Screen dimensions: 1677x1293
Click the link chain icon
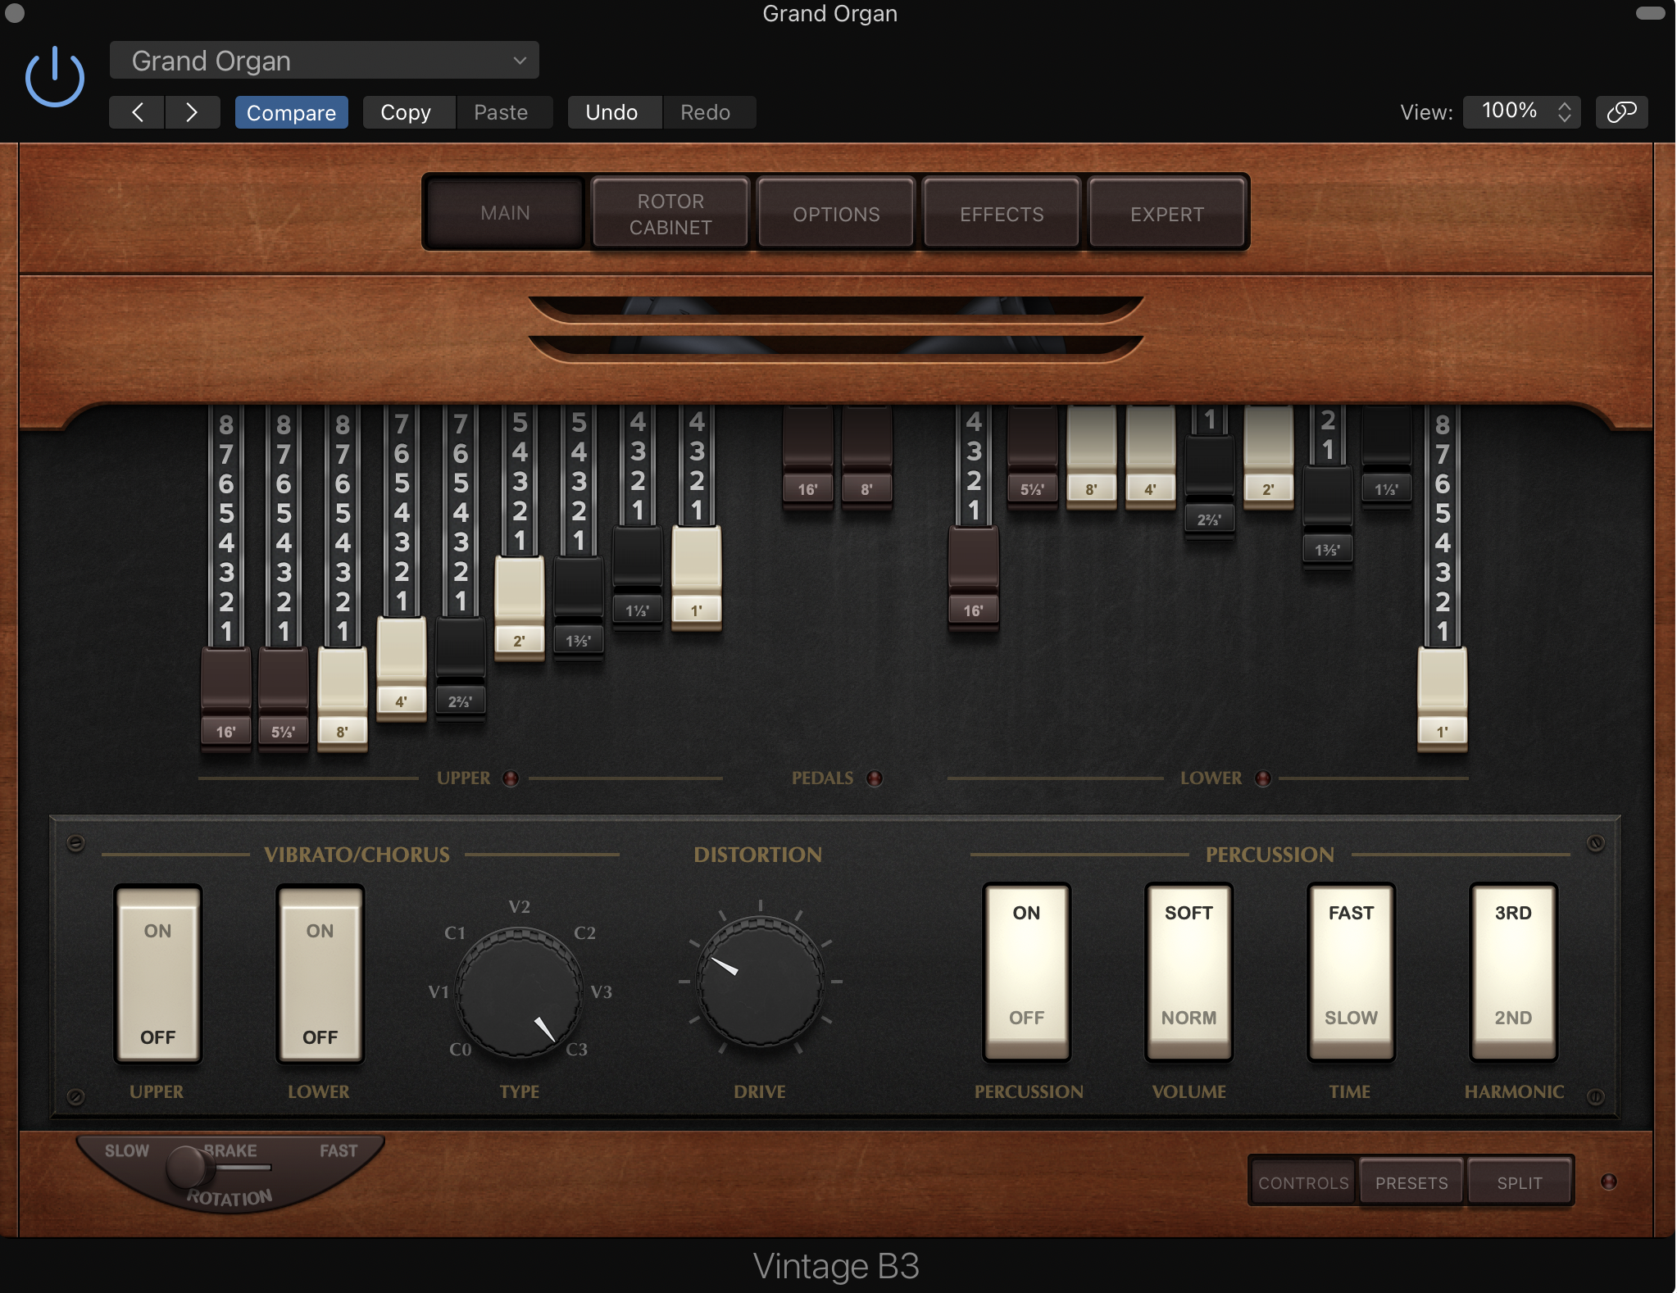tap(1620, 112)
